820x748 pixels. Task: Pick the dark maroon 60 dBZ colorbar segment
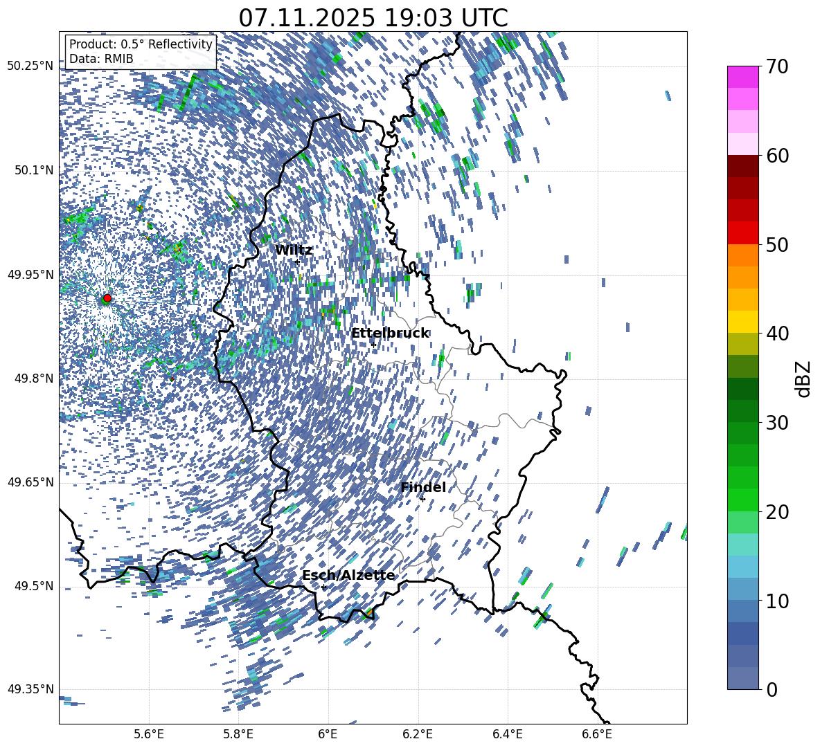pos(743,166)
